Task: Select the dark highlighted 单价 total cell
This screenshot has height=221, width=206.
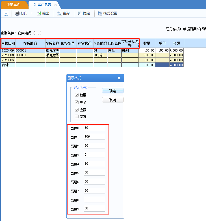Action: coord(162,65)
